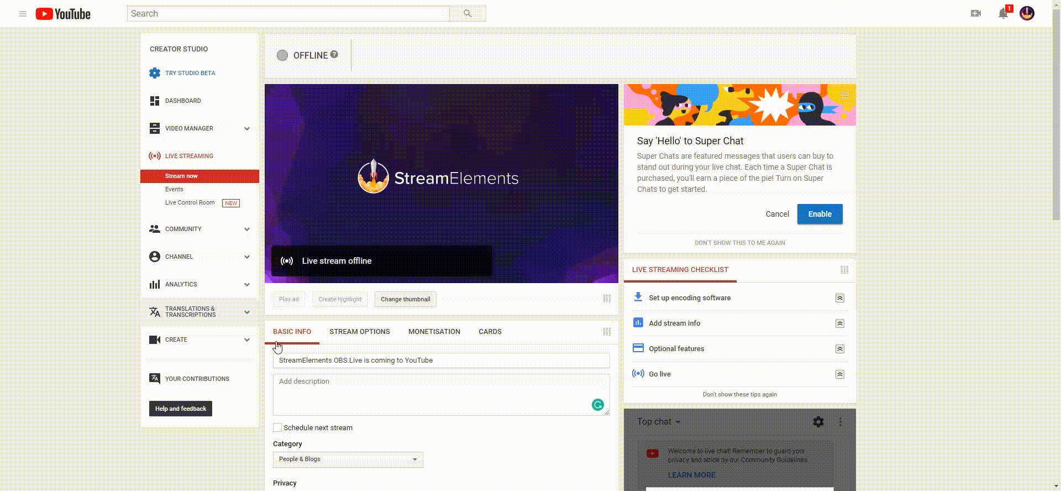
Task: Click Help and feedback button
Action: coord(181,409)
